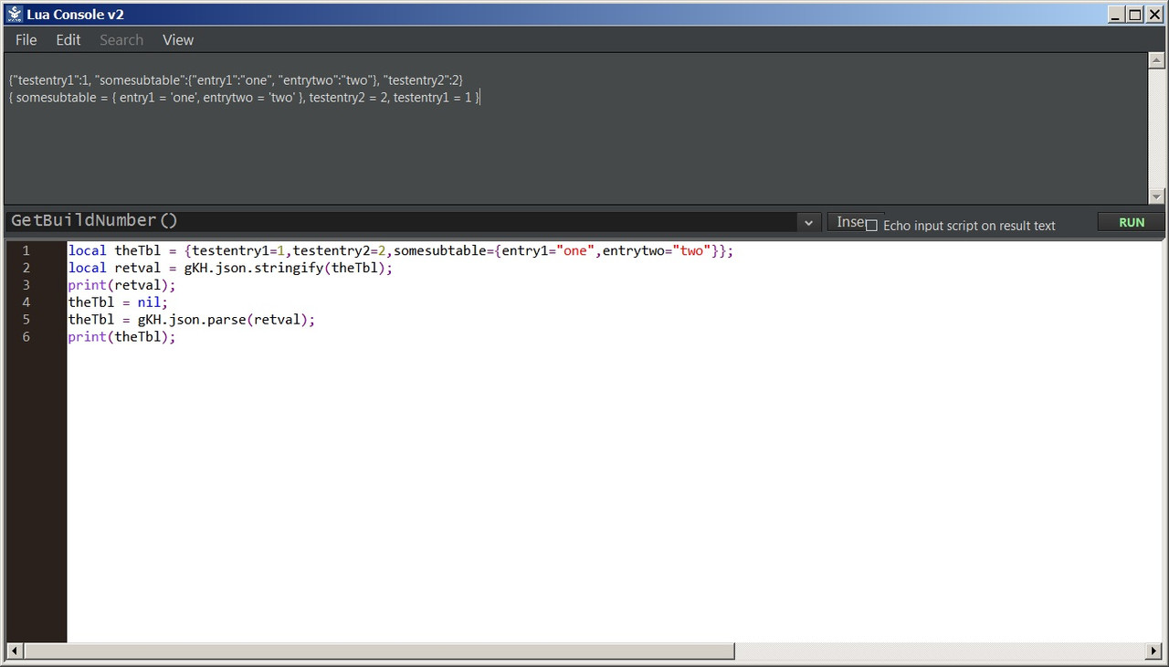Screen dimensions: 1169x667
Task: Maximize the Lua Console window
Action: (x=1135, y=15)
